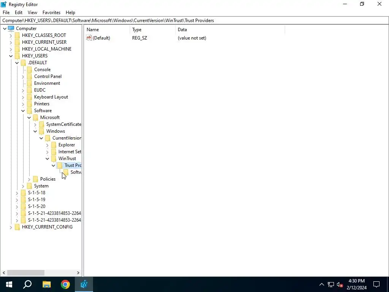Image resolution: width=389 pixels, height=292 pixels.
Task: Open the File menu
Action: [x=6, y=13]
